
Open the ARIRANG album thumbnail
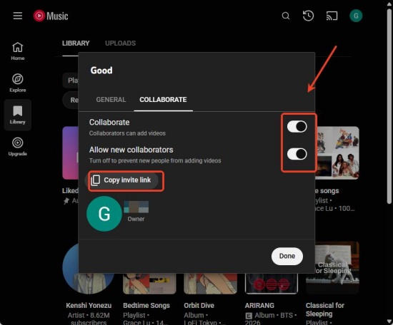(x=272, y=284)
